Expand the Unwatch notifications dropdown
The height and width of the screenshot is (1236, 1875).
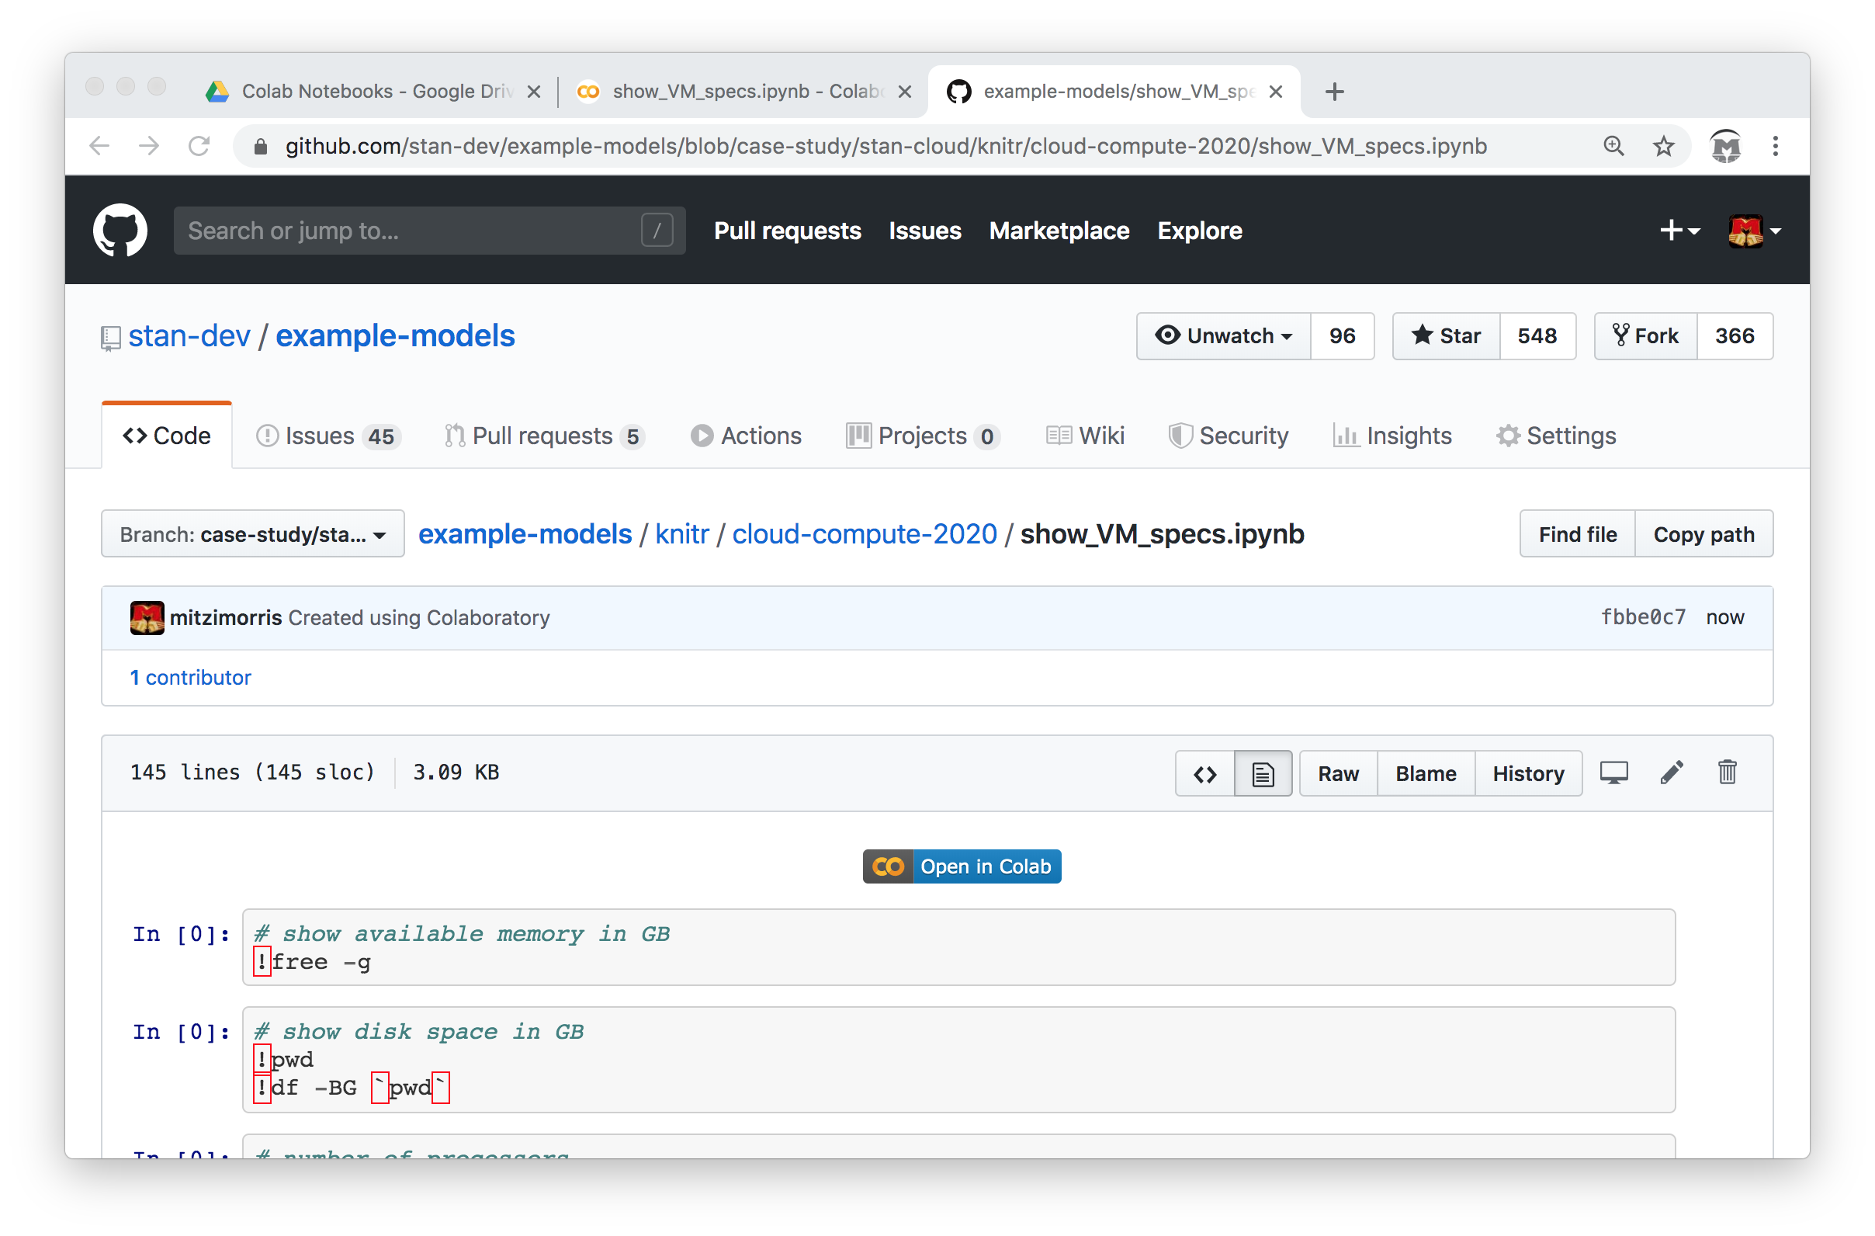click(1223, 337)
